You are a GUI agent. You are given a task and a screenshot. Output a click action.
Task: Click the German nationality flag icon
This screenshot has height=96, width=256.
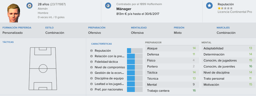tap(29, 6)
